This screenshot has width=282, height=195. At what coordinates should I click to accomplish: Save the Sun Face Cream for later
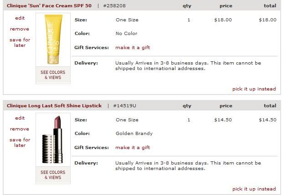pos(20,43)
